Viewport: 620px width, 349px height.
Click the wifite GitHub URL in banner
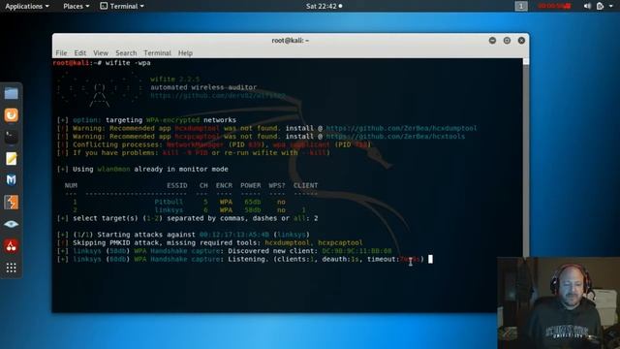pos(218,95)
